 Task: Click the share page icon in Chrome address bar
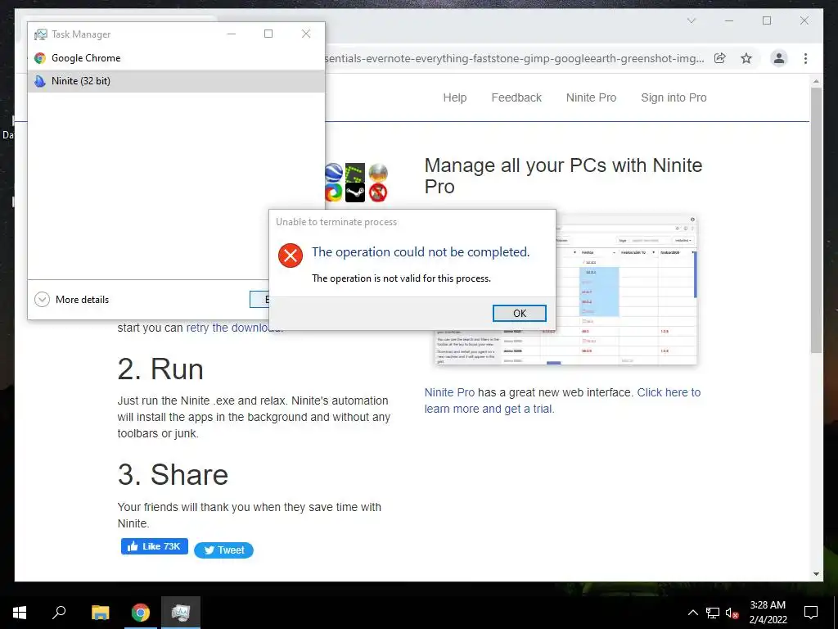720,58
